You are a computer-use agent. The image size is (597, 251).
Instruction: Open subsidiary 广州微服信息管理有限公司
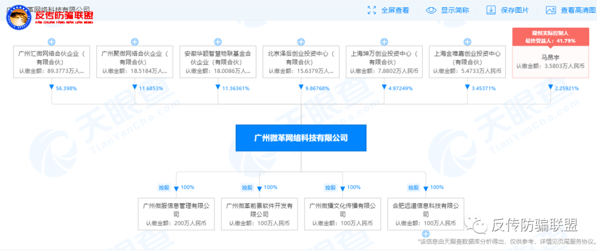pyautogui.click(x=176, y=214)
